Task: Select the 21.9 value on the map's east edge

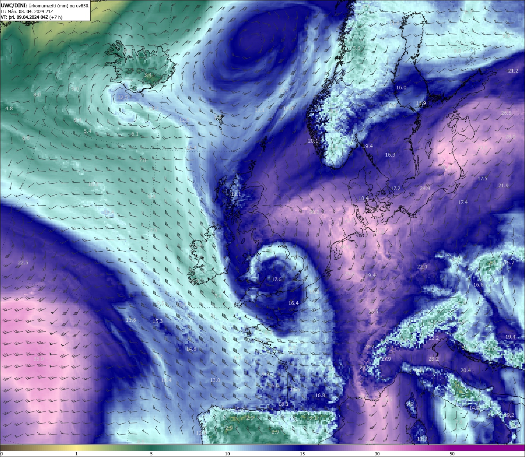Action: (x=503, y=186)
